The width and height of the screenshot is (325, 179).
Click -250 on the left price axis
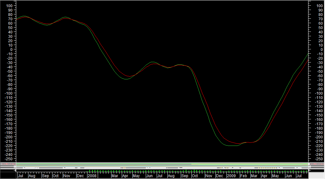(x=8, y=159)
